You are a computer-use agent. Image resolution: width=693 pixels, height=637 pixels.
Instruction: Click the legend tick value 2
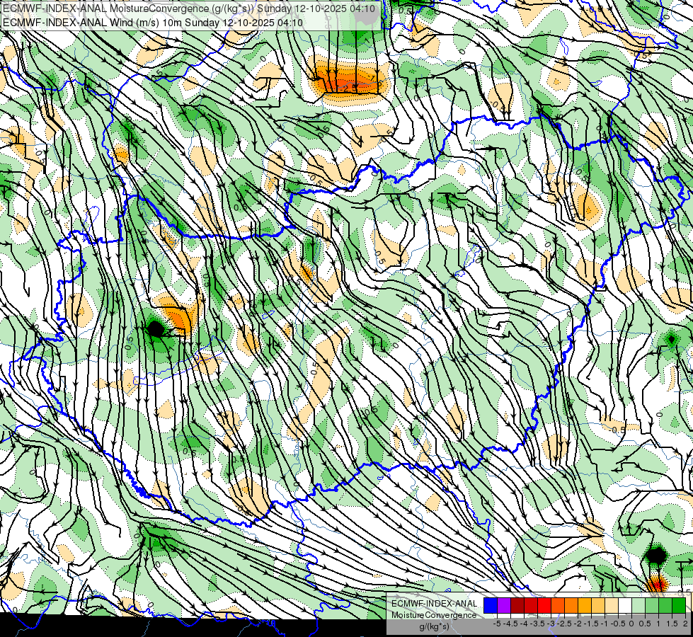[x=685, y=624]
